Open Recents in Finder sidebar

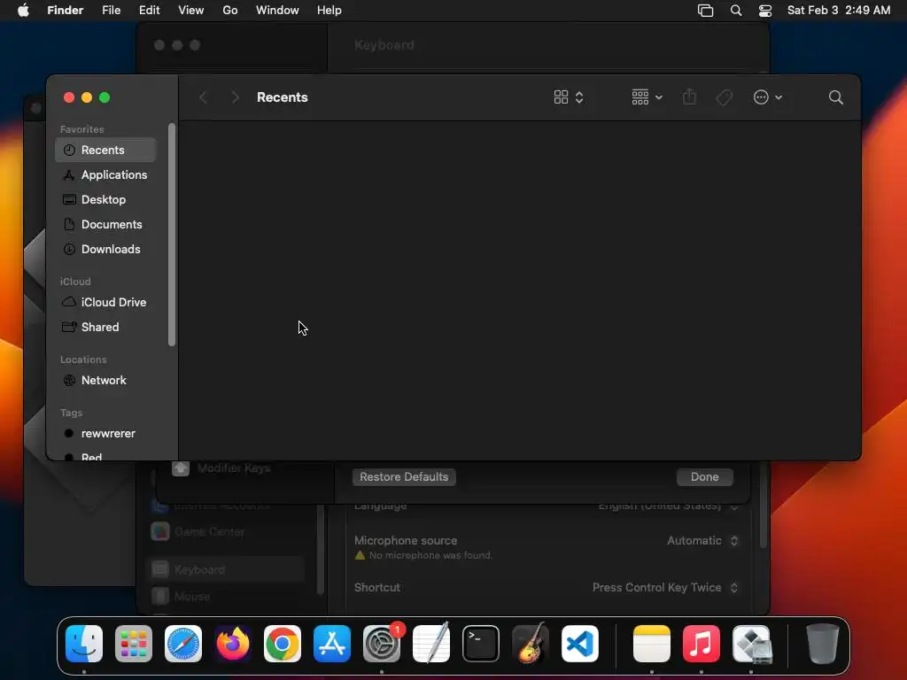click(x=106, y=151)
